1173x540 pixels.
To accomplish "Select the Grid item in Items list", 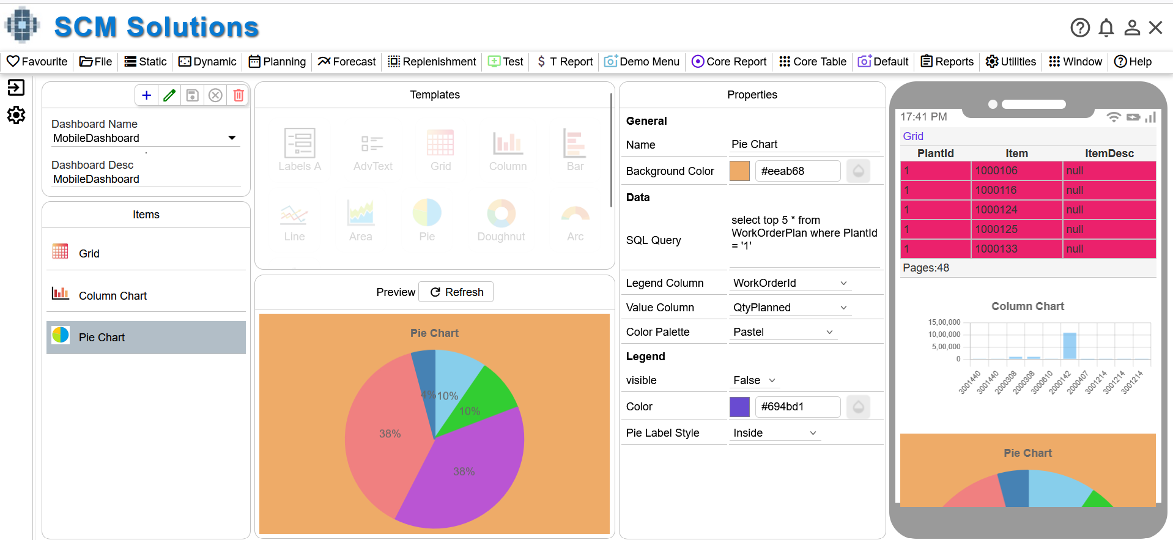I will pyautogui.click(x=146, y=253).
